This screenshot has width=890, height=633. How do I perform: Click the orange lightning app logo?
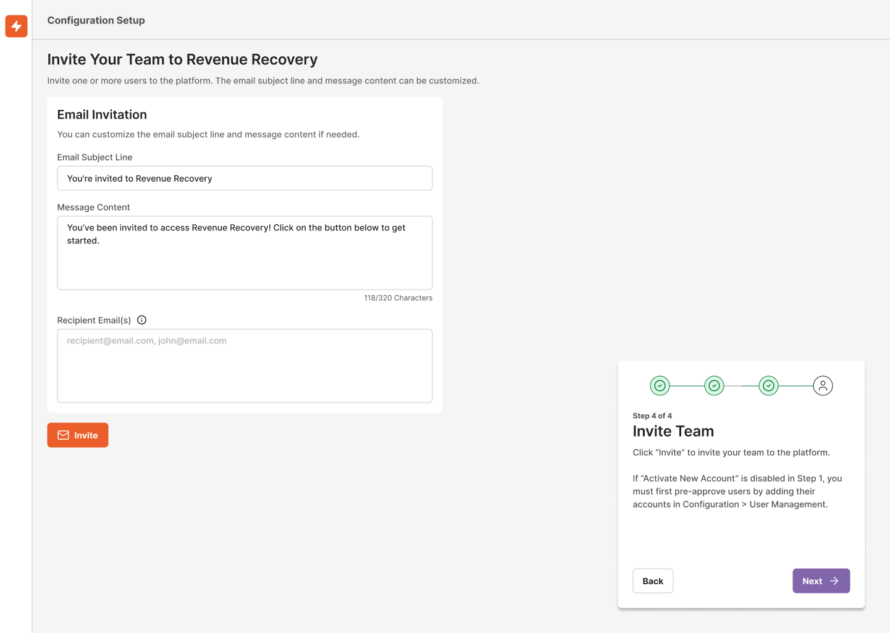pyautogui.click(x=16, y=27)
